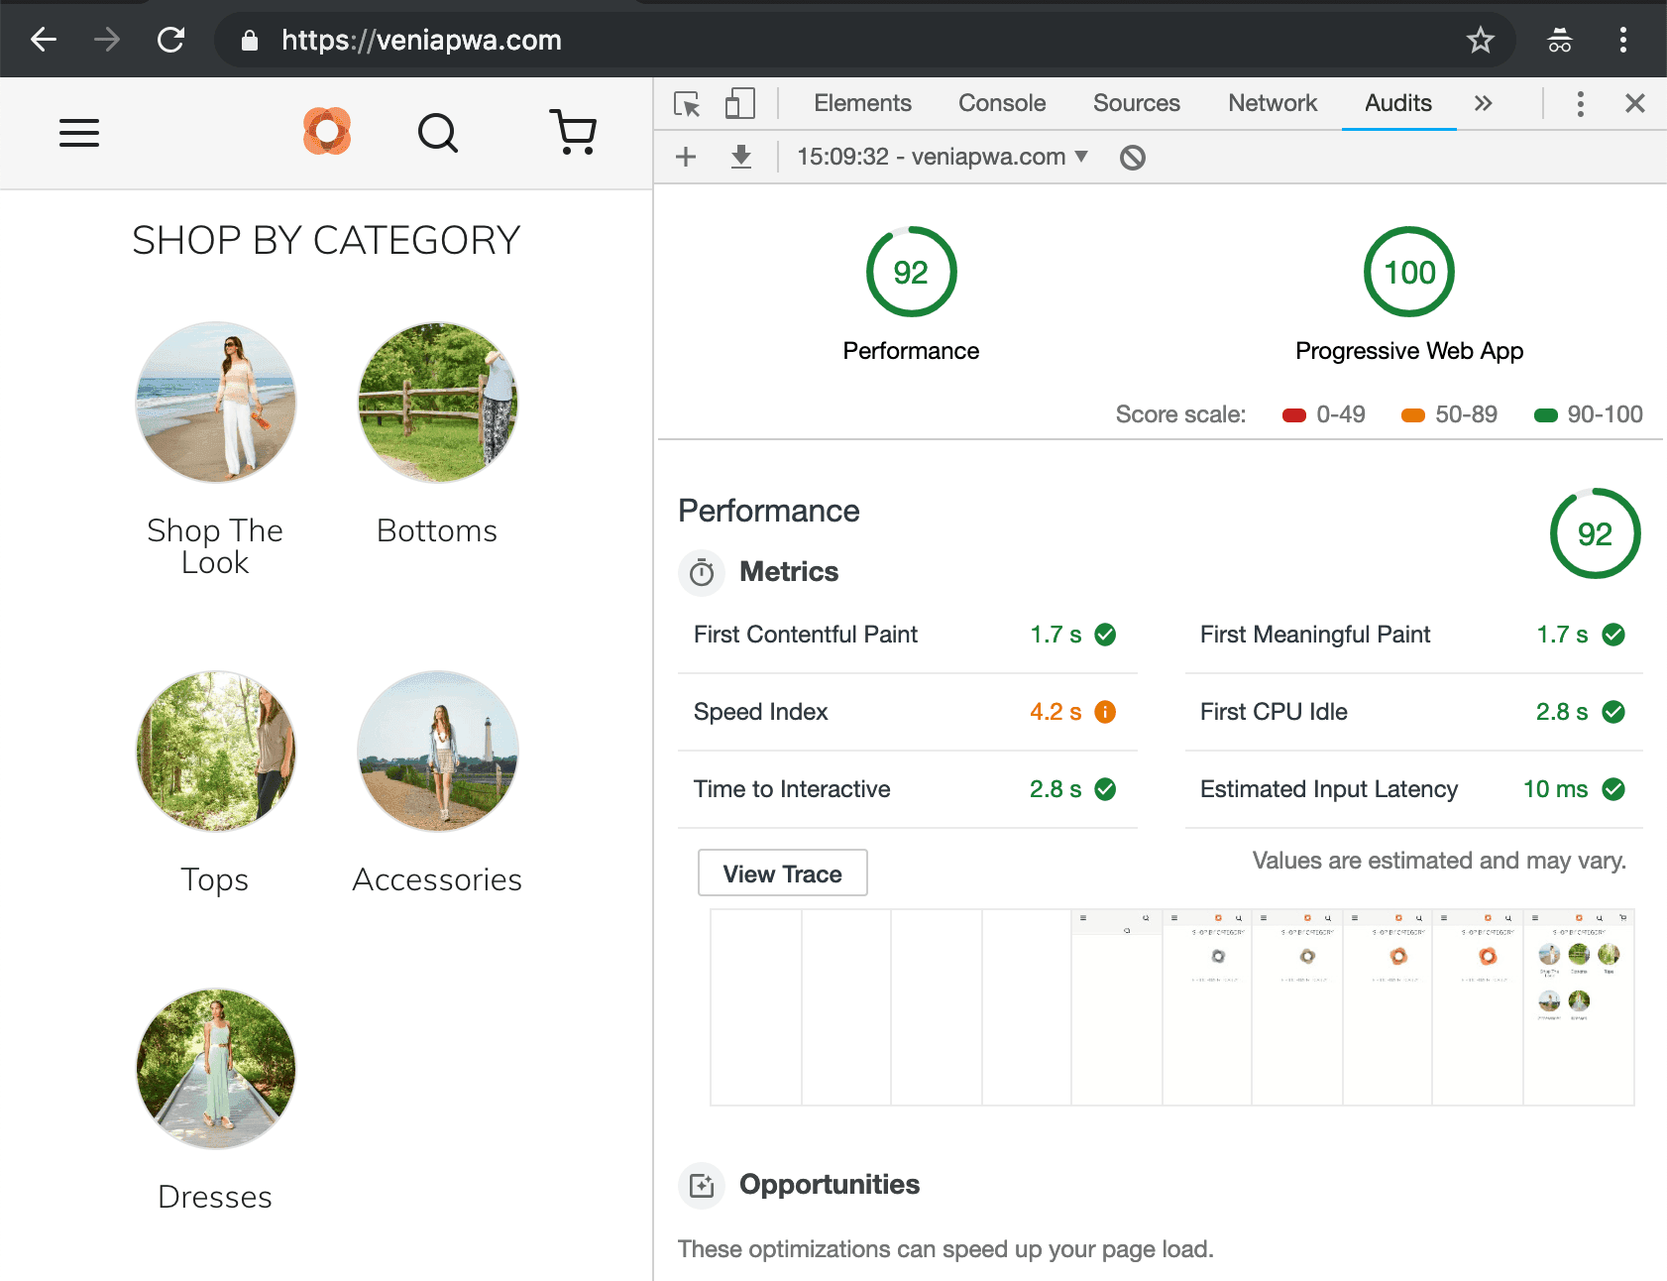Select the last filmstrip screenshot thumbnail
This screenshot has height=1281, width=1667.
pos(1578,1006)
